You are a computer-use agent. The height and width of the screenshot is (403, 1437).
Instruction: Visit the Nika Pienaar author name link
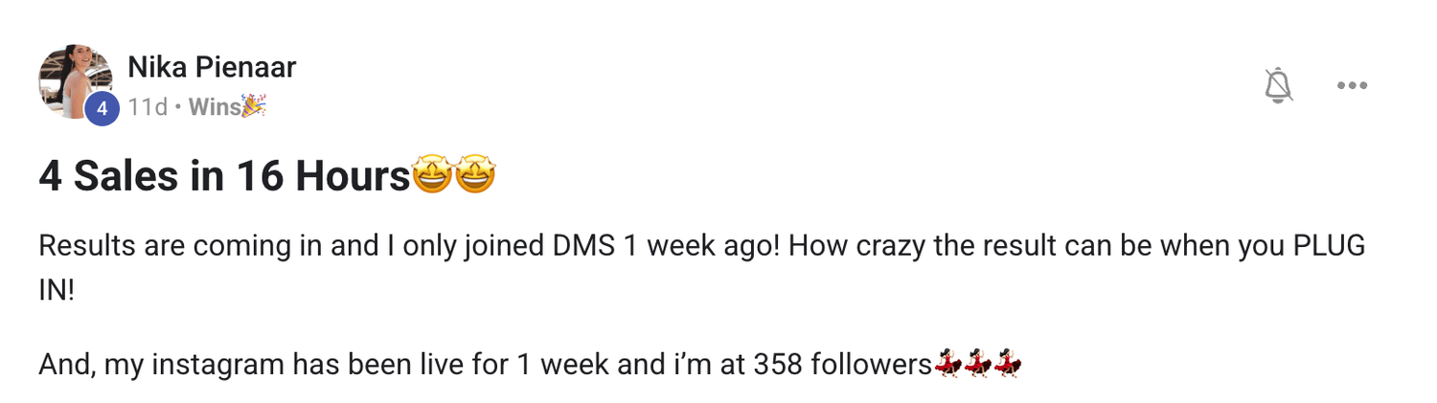tap(212, 67)
